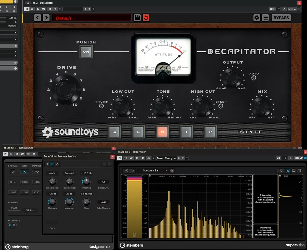Open Decapitator settings gear icon
The width and height of the screenshot is (307, 250).
click(x=257, y=18)
